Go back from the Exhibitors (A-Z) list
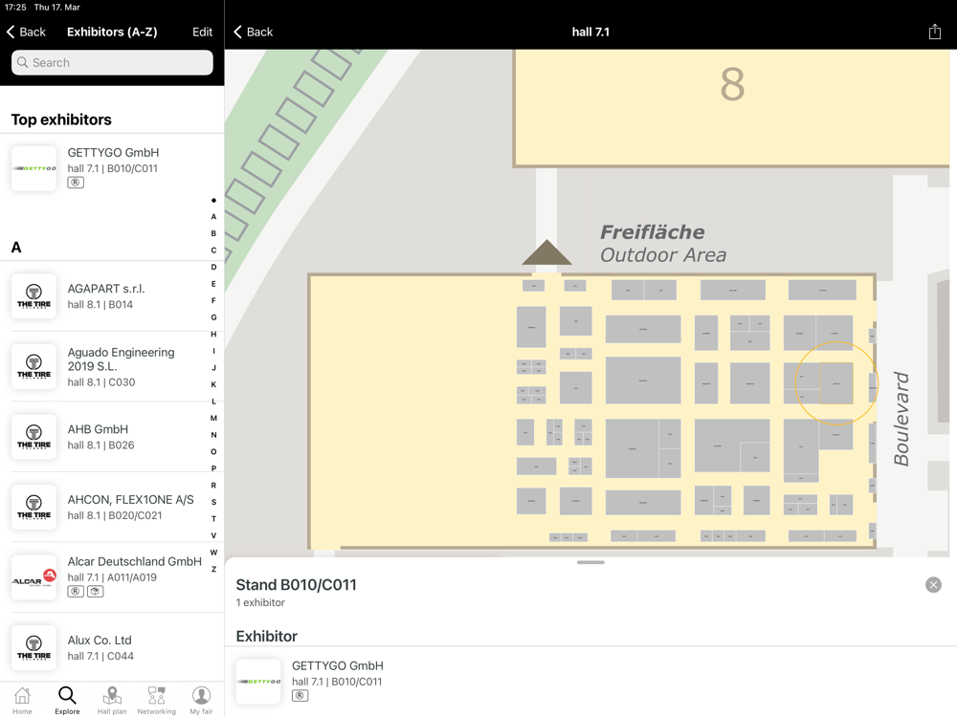 pos(26,32)
